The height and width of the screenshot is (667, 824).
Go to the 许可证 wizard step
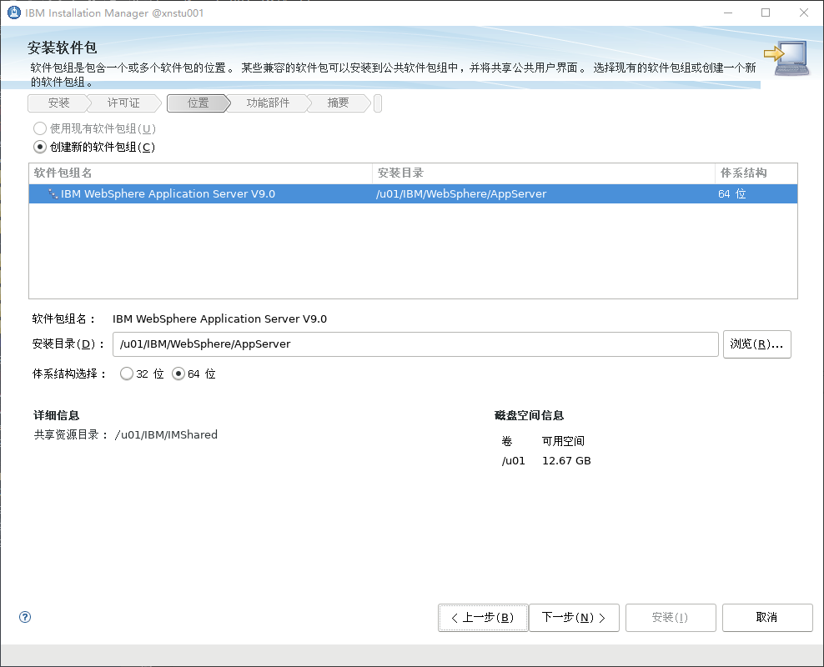(x=124, y=103)
